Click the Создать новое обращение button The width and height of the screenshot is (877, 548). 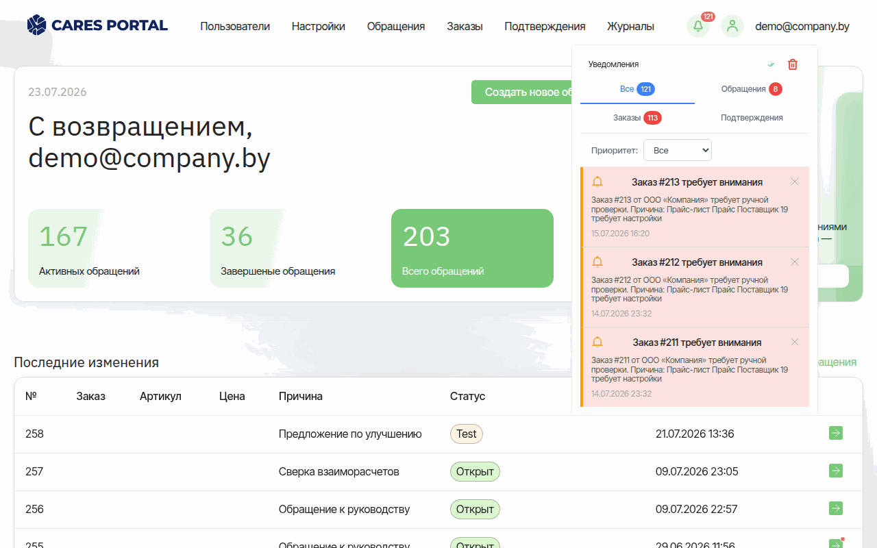coord(521,92)
